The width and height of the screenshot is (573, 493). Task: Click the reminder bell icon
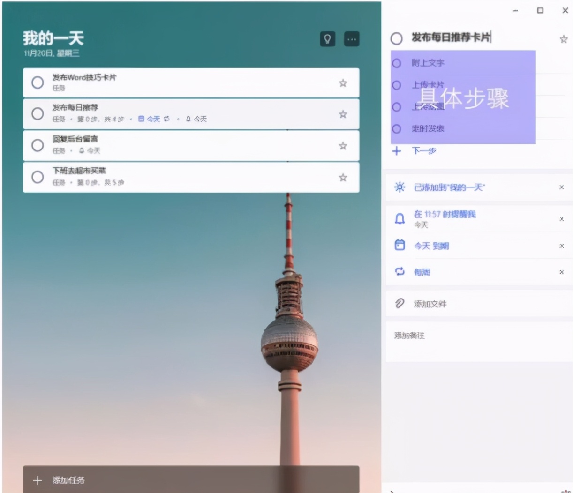(x=400, y=218)
